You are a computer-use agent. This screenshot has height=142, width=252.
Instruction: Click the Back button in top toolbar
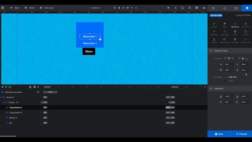point(15,8)
